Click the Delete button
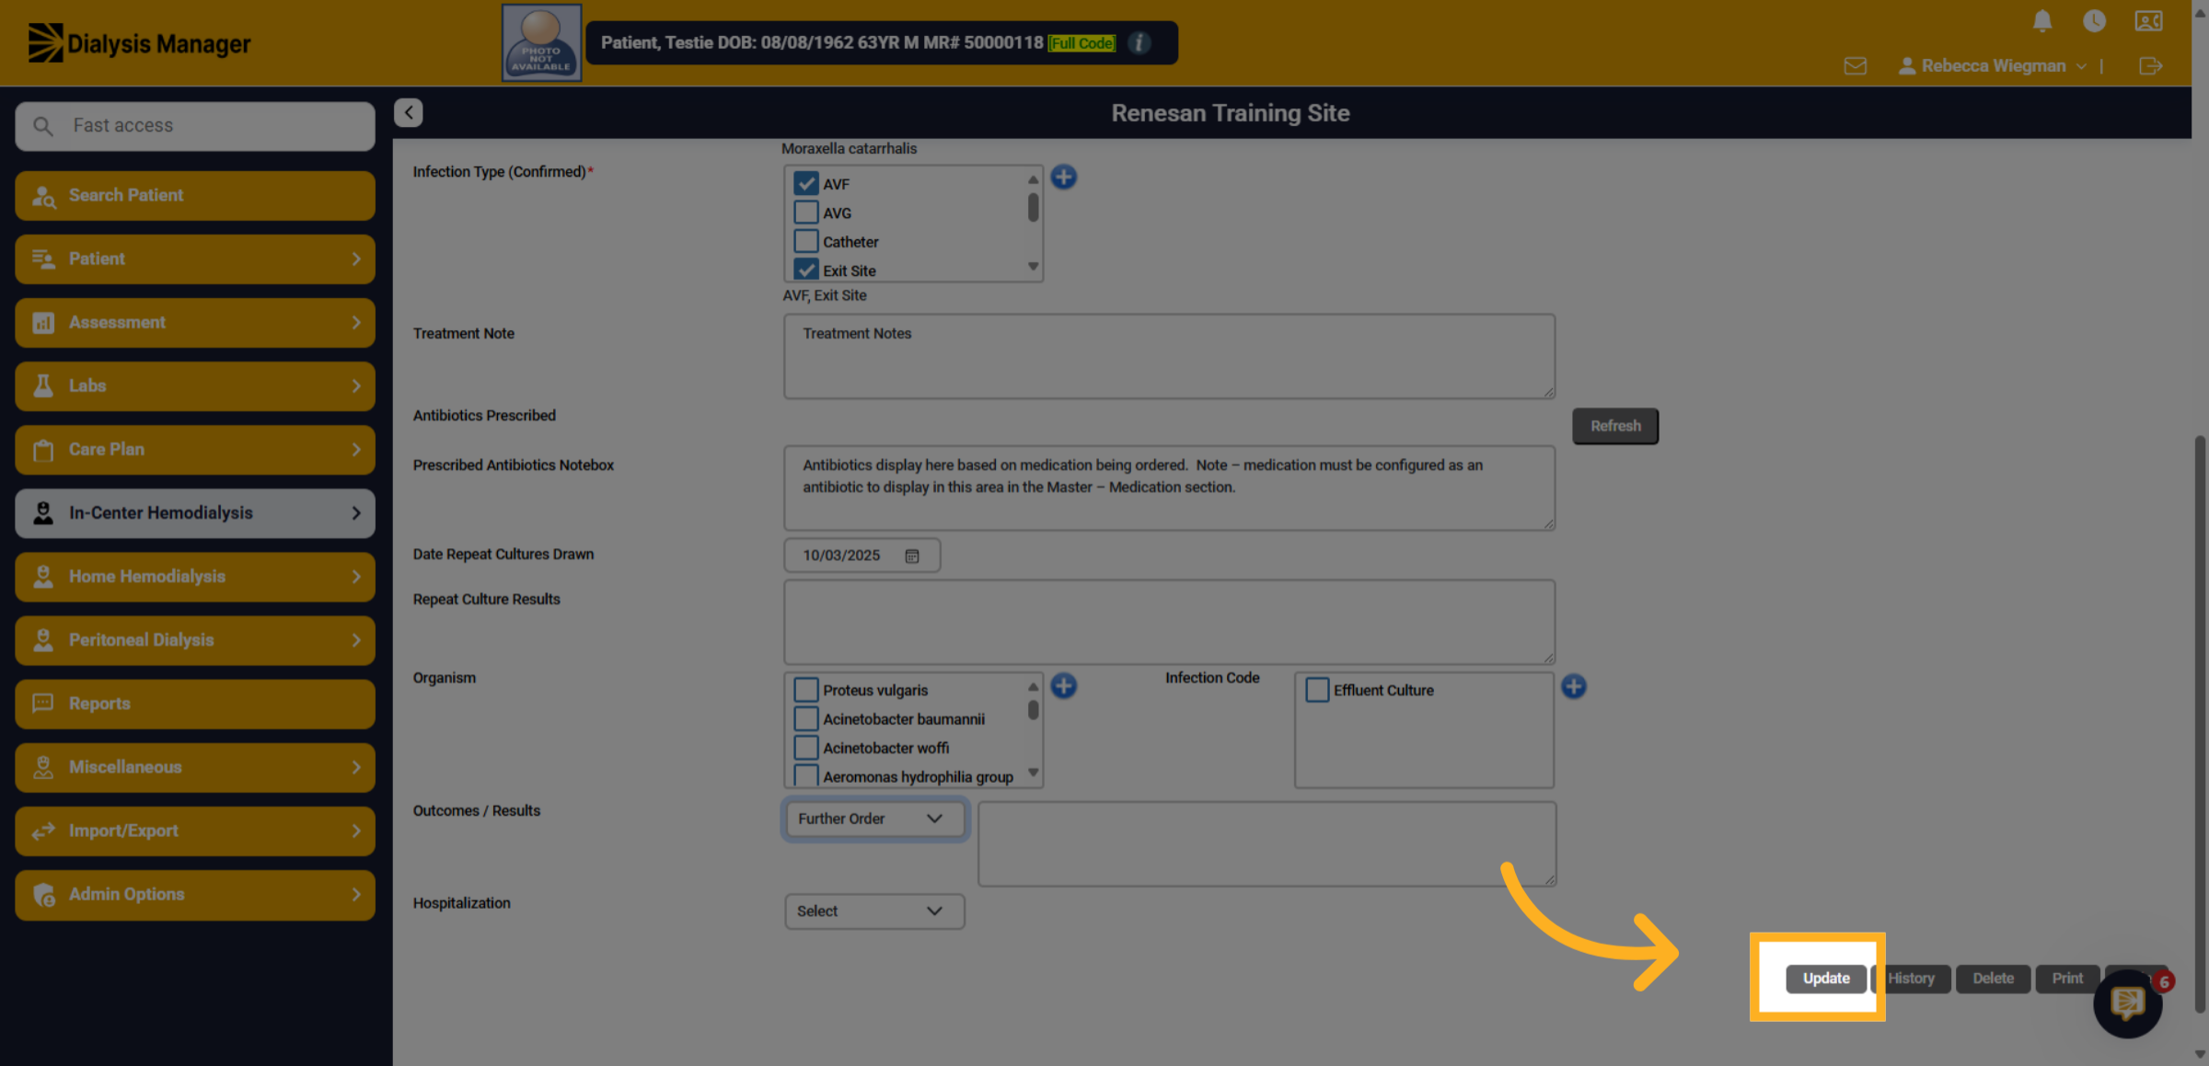This screenshot has width=2209, height=1066. point(1994,979)
